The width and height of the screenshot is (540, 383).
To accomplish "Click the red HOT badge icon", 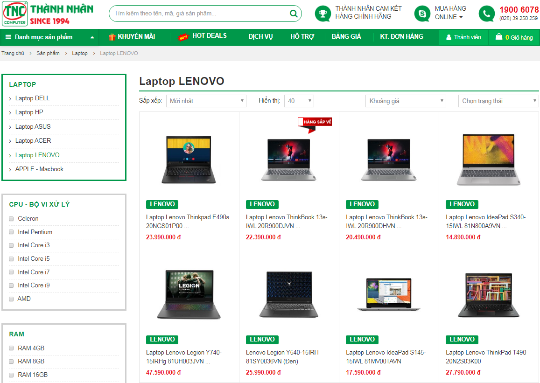I will (183, 37).
